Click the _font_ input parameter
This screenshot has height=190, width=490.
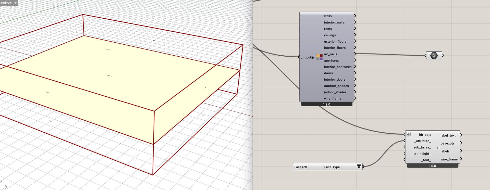coord(426,160)
